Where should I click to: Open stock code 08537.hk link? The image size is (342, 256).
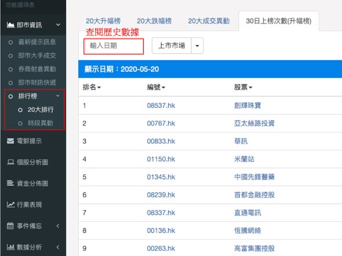tap(161, 105)
